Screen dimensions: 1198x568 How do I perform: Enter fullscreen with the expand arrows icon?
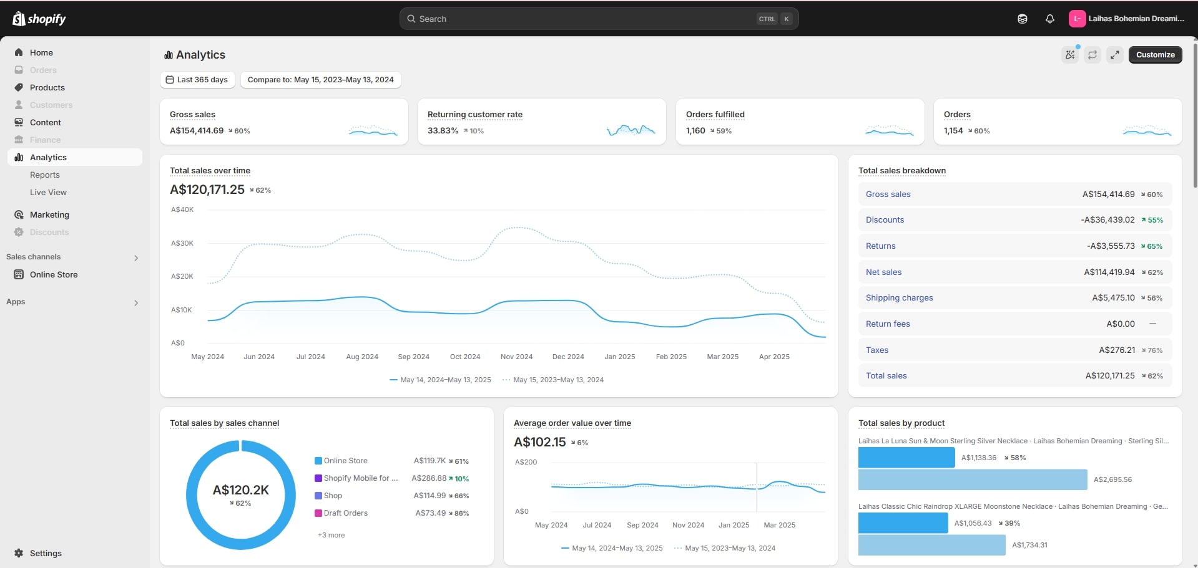pos(1114,55)
